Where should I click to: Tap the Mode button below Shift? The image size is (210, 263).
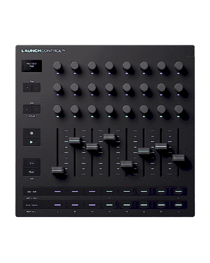(x=31, y=172)
